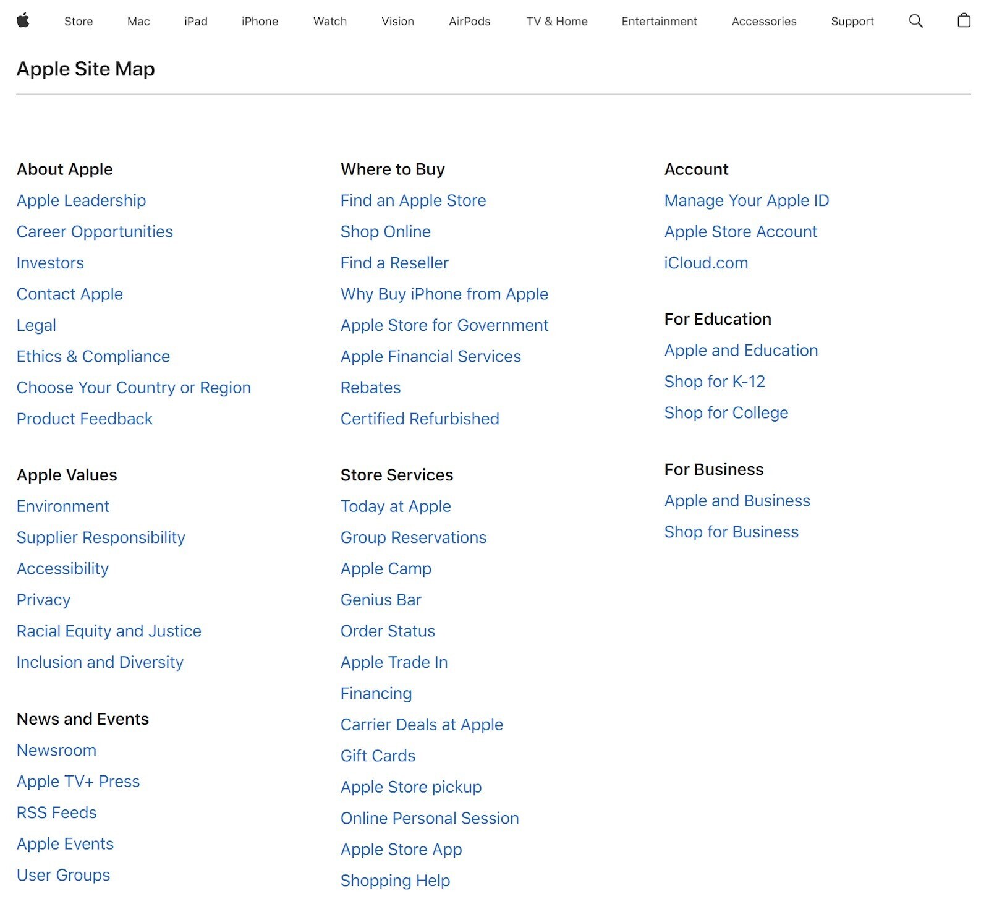The image size is (989, 904).
Task: Open the Watch section from navigation
Action: click(x=329, y=21)
